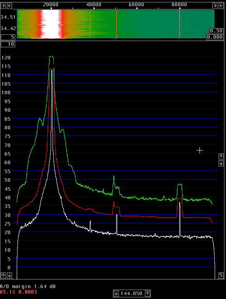Click the box showing 10 above spectrum
Image resolution: width=226 pixels, height=299 pixels.
[x=8, y=44]
